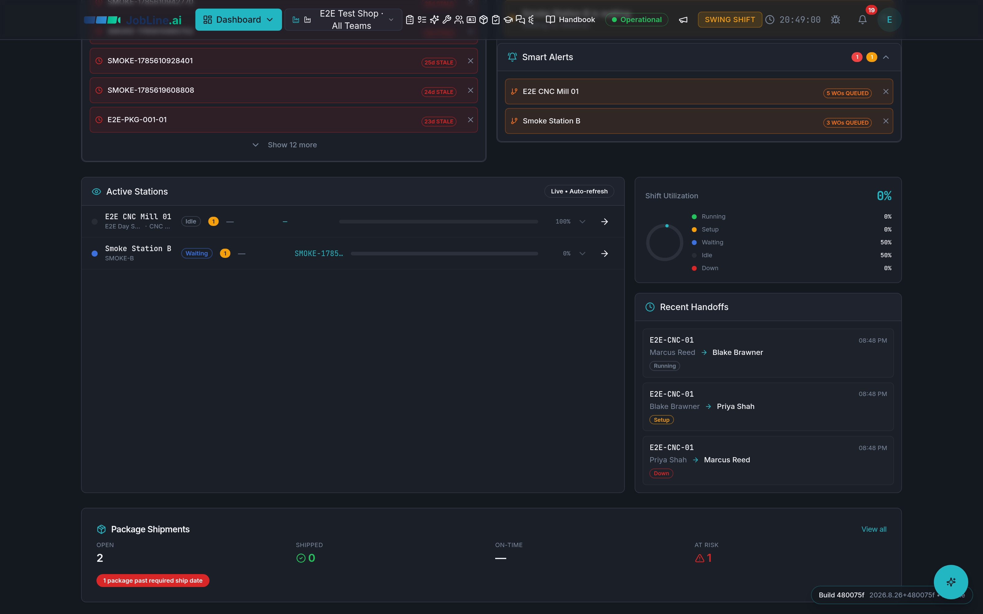Open the graduation cap training icon
983x614 pixels.
[x=508, y=19]
